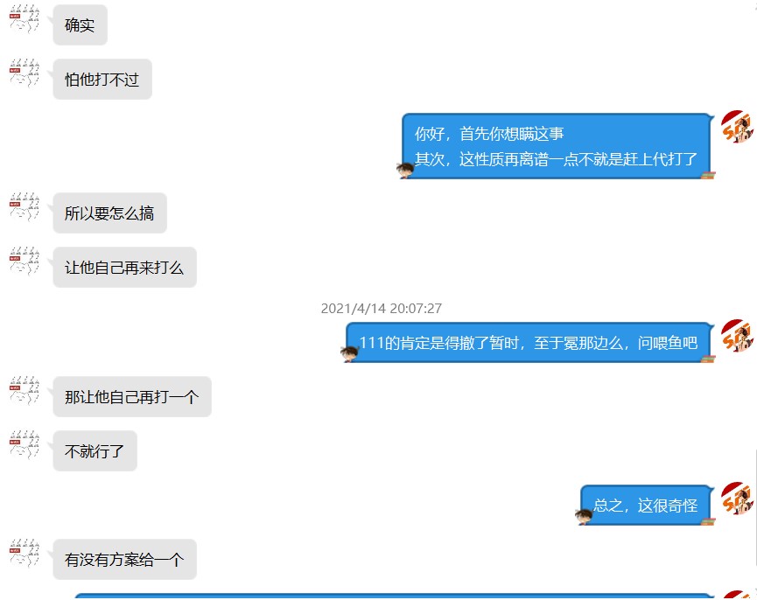Viewport: 757px width, 600px height.
Task: Click avatar beside '有没有方案给一个' message
Action: [25, 553]
